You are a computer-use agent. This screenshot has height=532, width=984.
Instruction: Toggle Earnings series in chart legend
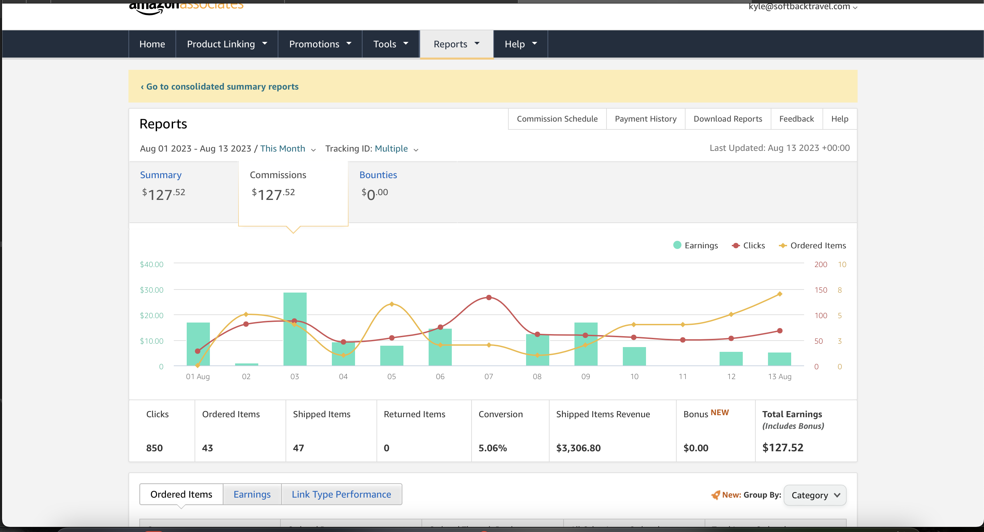(x=696, y=245)
